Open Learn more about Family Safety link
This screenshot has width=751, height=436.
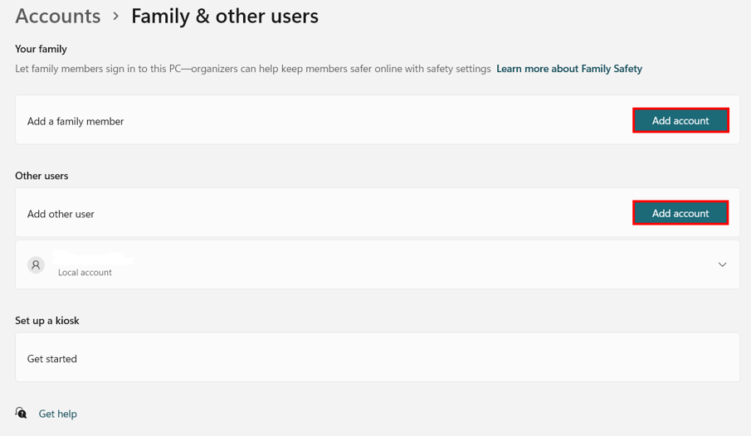point(569,69)
